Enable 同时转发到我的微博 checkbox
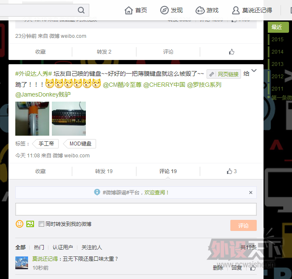 41,224
